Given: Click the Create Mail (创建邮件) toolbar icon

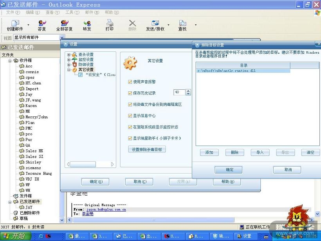Looking at the screenshot, I should tap(15, 25).
